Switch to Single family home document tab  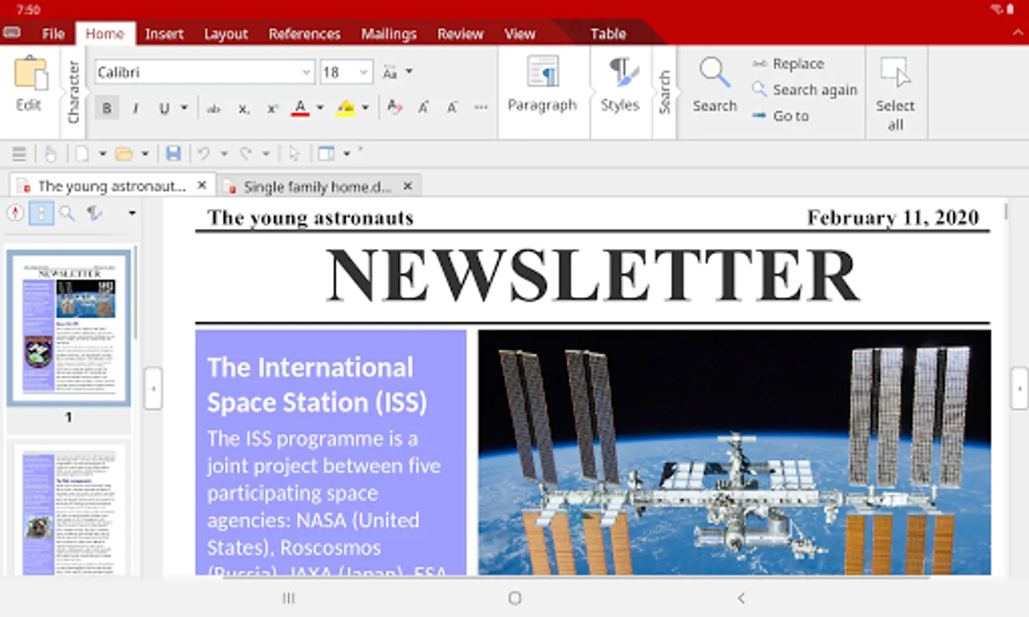(x=317, y=186)
